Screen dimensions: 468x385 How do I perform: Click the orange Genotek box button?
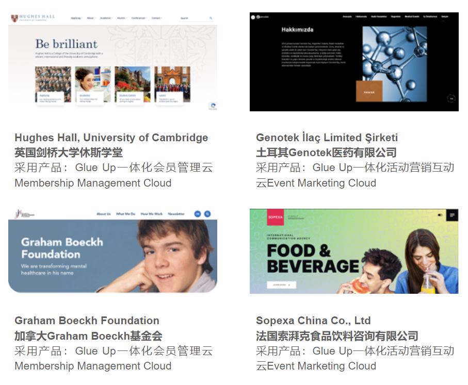coord(369,91)
